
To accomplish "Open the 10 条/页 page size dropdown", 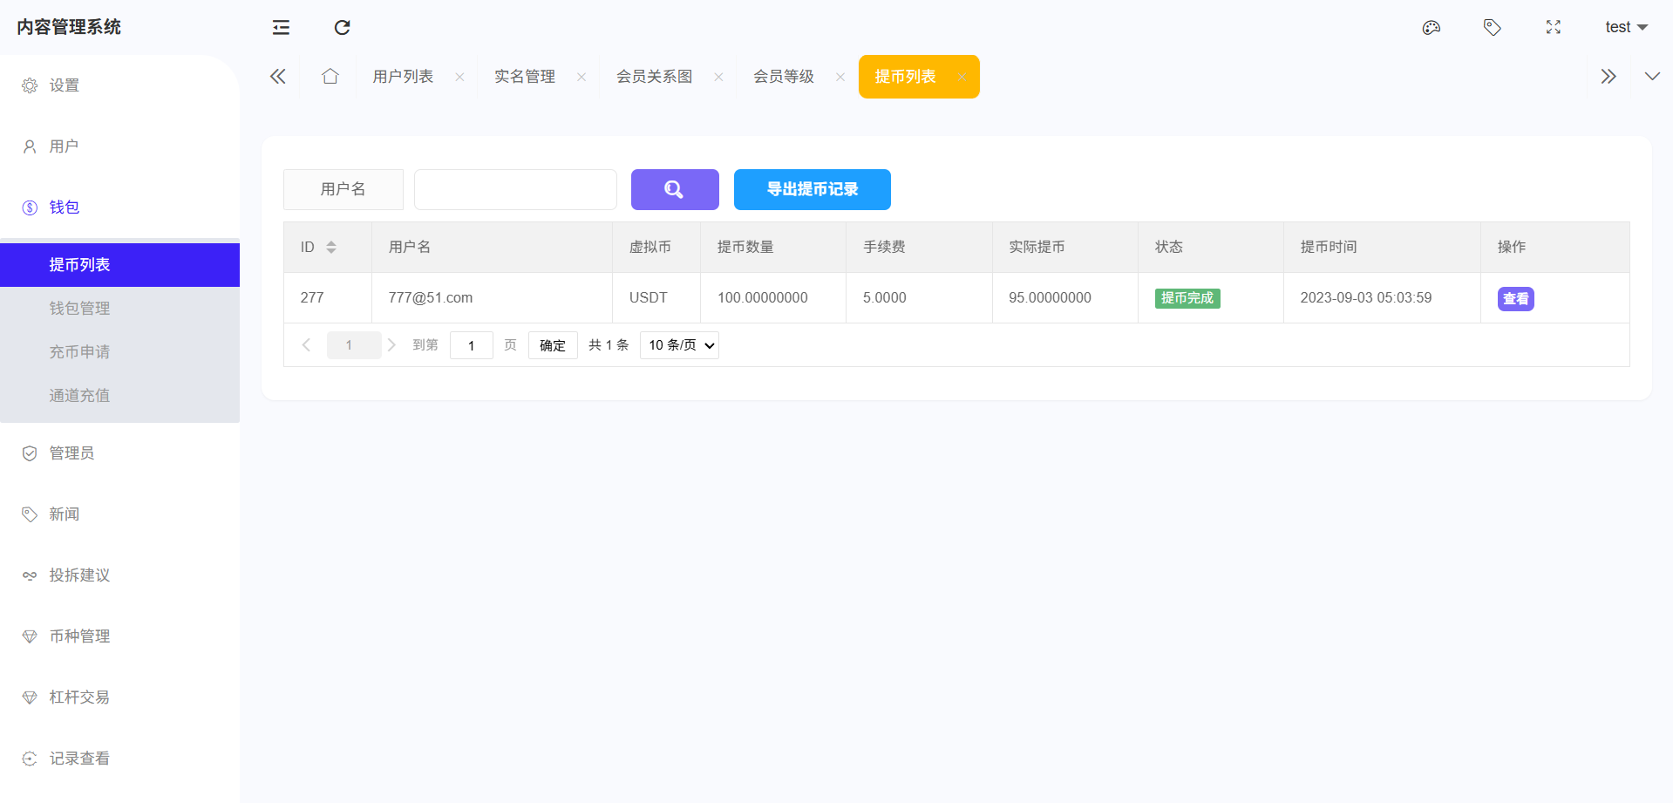I will pyautogui.click(x=679, y=345).
